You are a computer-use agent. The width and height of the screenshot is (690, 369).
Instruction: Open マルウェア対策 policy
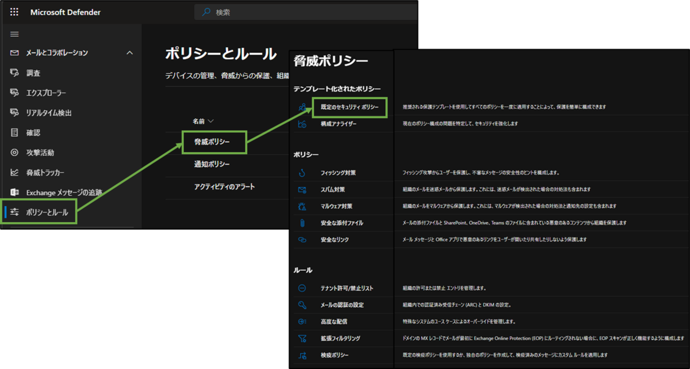click(336, 206)
